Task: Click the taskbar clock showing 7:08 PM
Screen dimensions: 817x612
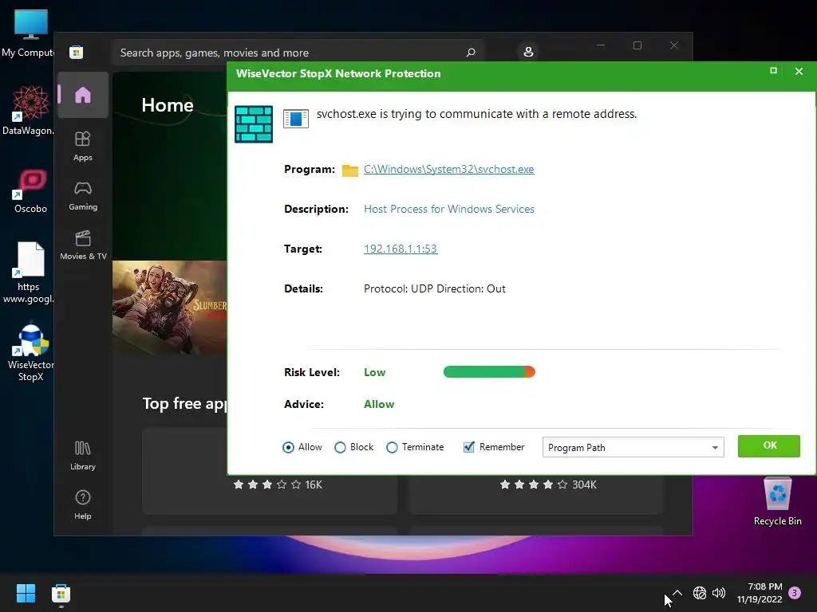Action: coord(760,593)
